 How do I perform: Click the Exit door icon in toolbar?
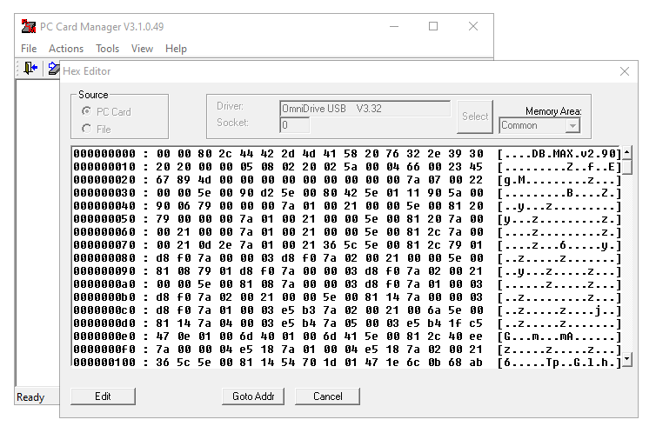pos(30,68)
